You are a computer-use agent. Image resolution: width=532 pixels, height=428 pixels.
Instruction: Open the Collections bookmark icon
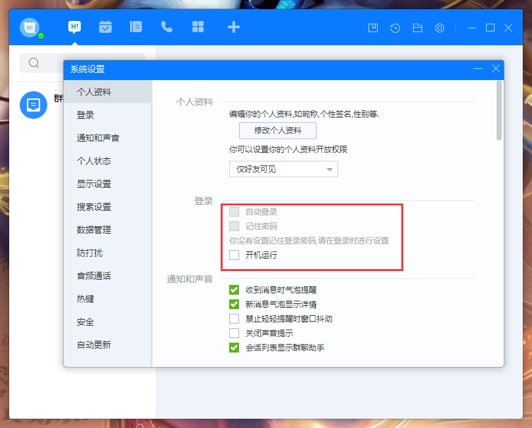click(x=372, y=28)
